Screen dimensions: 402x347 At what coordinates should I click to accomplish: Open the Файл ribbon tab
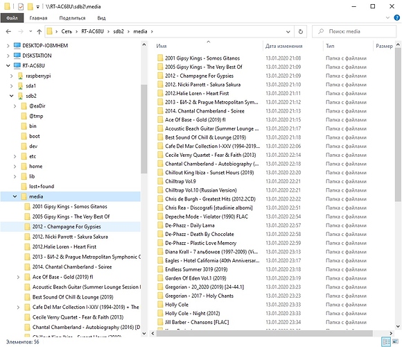[12, 18]
